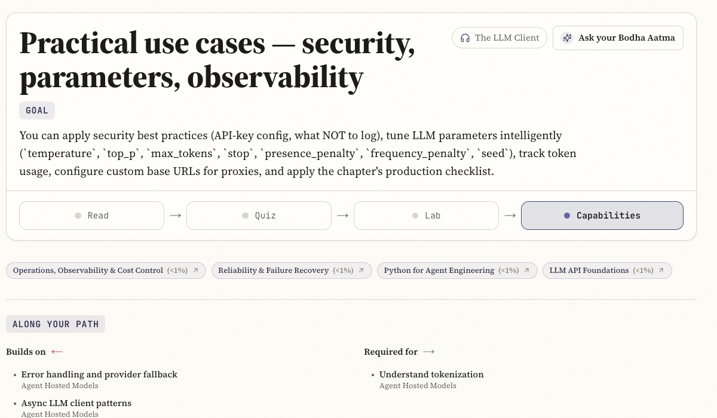This screenshot has width=717, height=418.
Task: Click external arrow on Python for Agent Engineering tag
Action: pos(527,271)
